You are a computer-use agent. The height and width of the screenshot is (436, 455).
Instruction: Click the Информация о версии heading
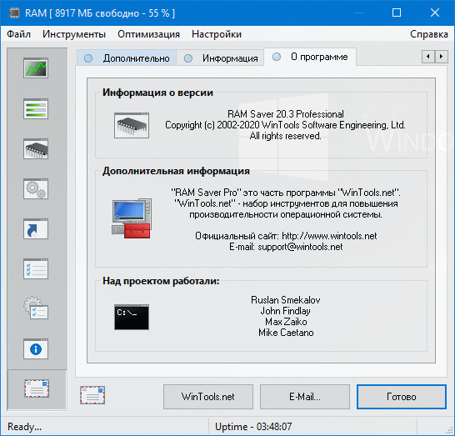[157, 93]
